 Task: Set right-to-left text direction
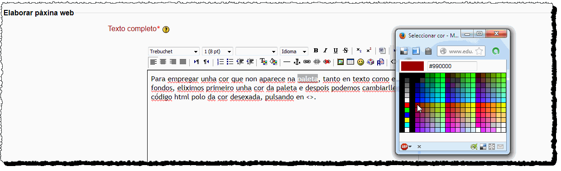coord(206,62)
